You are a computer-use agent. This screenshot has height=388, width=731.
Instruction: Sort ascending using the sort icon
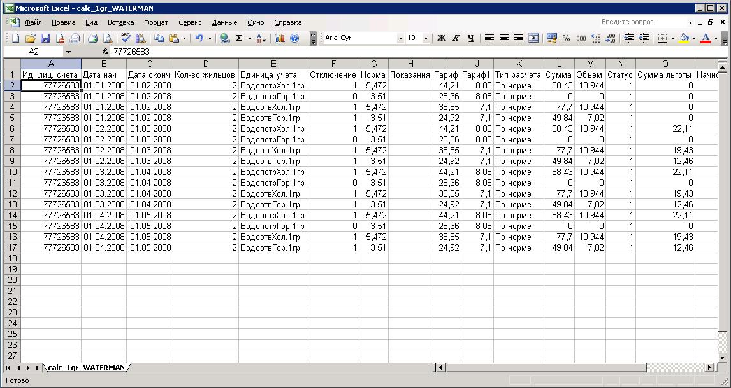point(261,38)
